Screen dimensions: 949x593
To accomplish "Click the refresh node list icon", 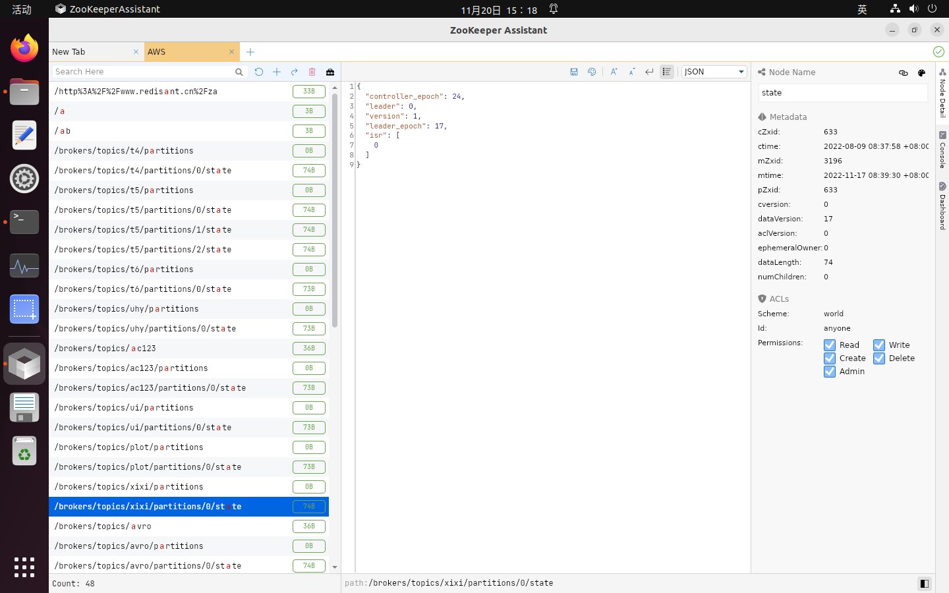I will [259, 72].
